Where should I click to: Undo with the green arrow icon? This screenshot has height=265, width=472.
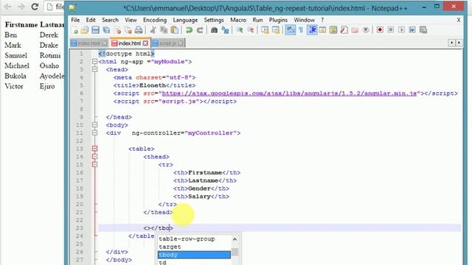pyautogui.click(x=189, y=30)
